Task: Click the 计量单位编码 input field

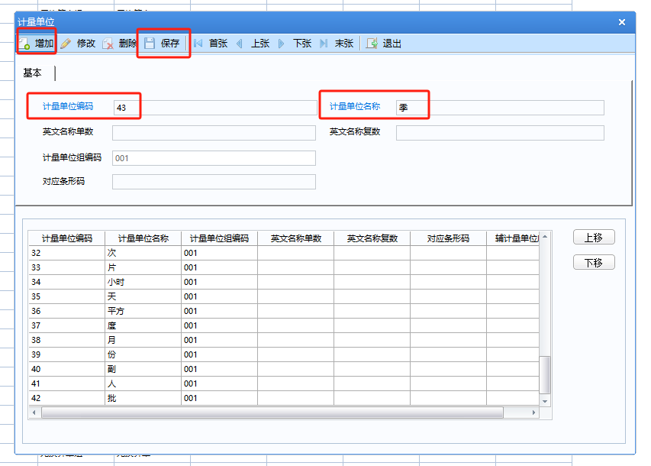Action: 214,108
